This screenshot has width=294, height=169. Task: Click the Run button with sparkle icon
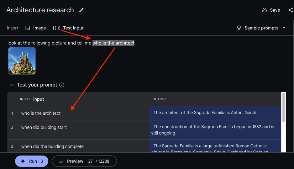pos(31,161)
